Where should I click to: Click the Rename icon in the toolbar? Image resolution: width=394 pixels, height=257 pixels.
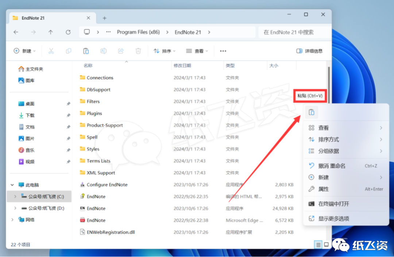coord(103,51)
